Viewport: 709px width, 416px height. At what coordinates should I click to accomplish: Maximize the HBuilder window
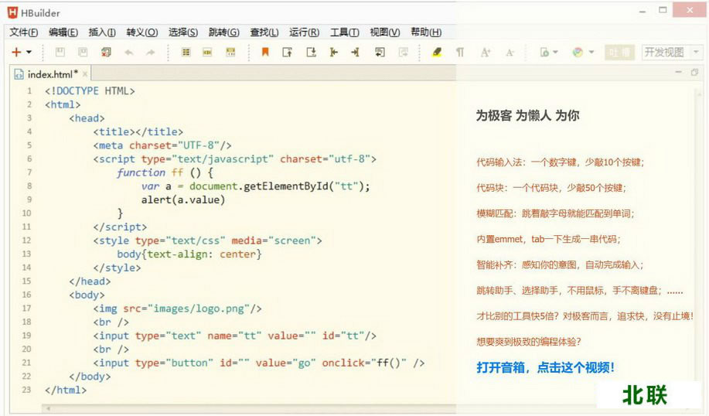tap(663, 10)
